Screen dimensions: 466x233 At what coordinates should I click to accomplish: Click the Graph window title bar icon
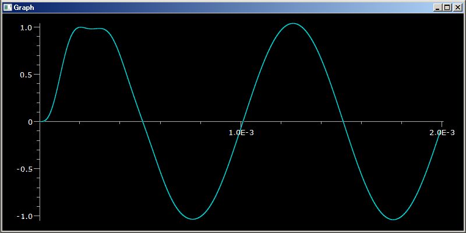8,8
